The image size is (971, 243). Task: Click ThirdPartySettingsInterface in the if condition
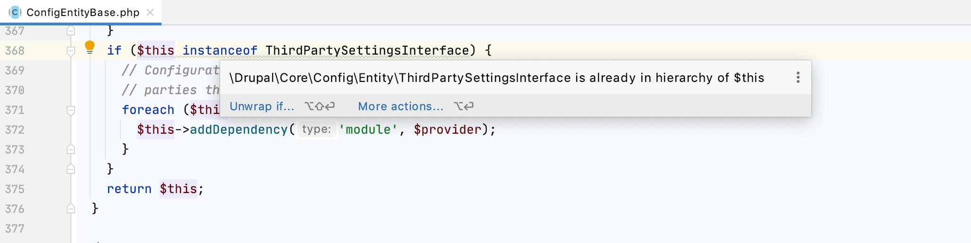pyautogui.click(x=367, y=50)
